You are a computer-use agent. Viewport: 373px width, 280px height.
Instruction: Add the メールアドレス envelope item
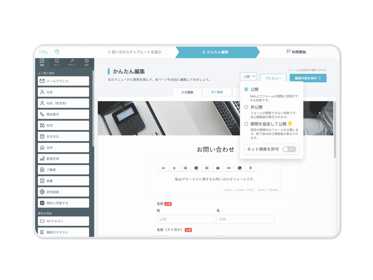[x=63, y=81]
